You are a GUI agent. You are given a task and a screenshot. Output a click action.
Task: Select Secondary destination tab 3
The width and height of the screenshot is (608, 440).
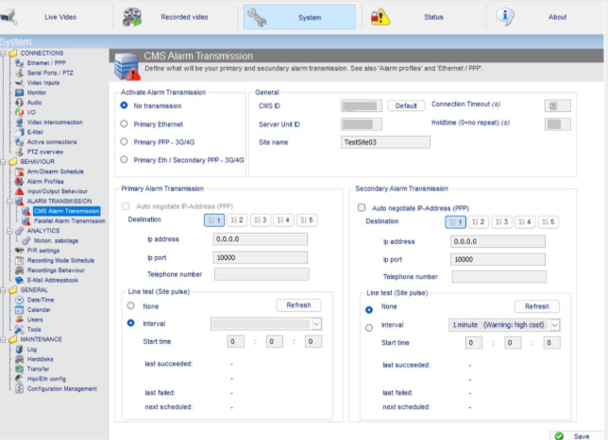501,221
